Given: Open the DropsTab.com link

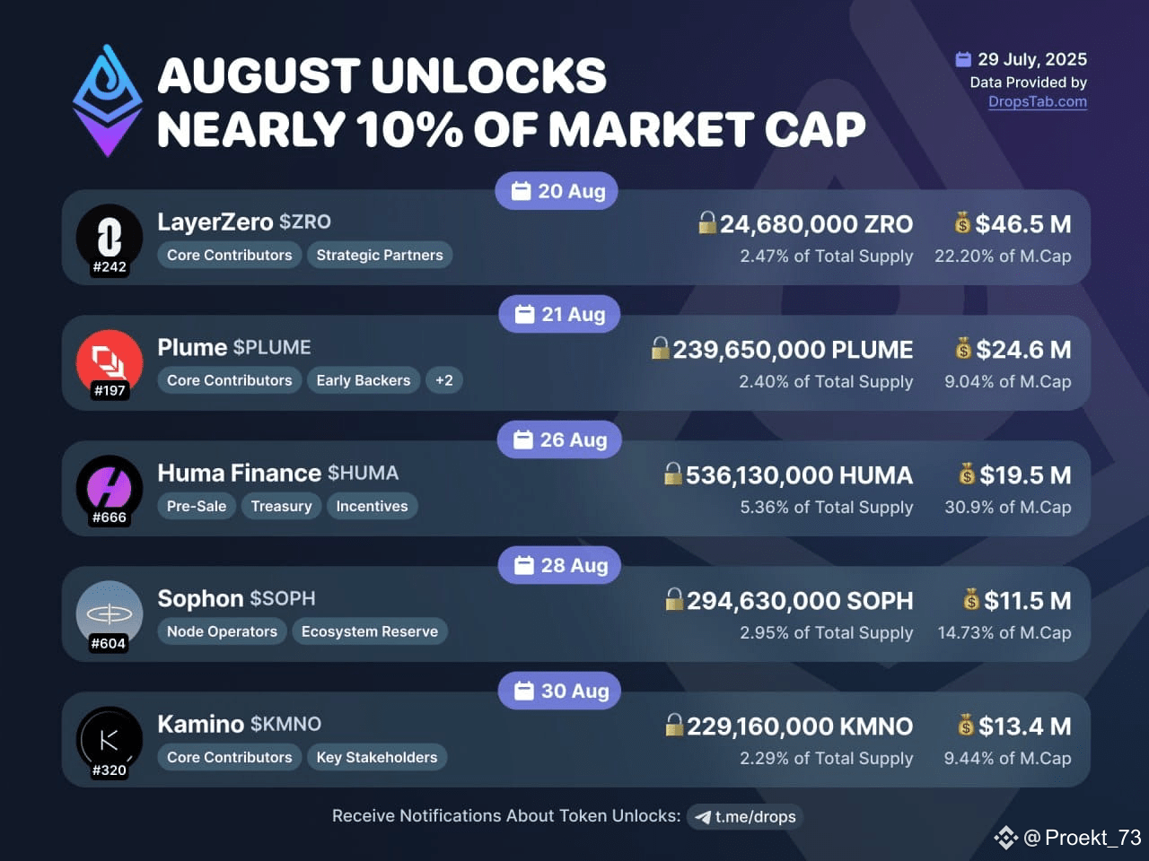Looking at the screenshot, I should 1038,101.
